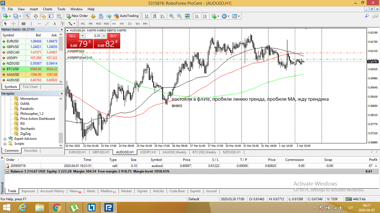The height and width of the screenshot is (213, 380).
Task: Open the Tools menu
Action: (x=61, y=9)
